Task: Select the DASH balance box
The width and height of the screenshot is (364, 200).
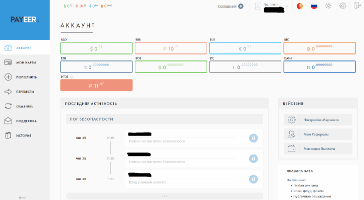Action: (320, 66)
